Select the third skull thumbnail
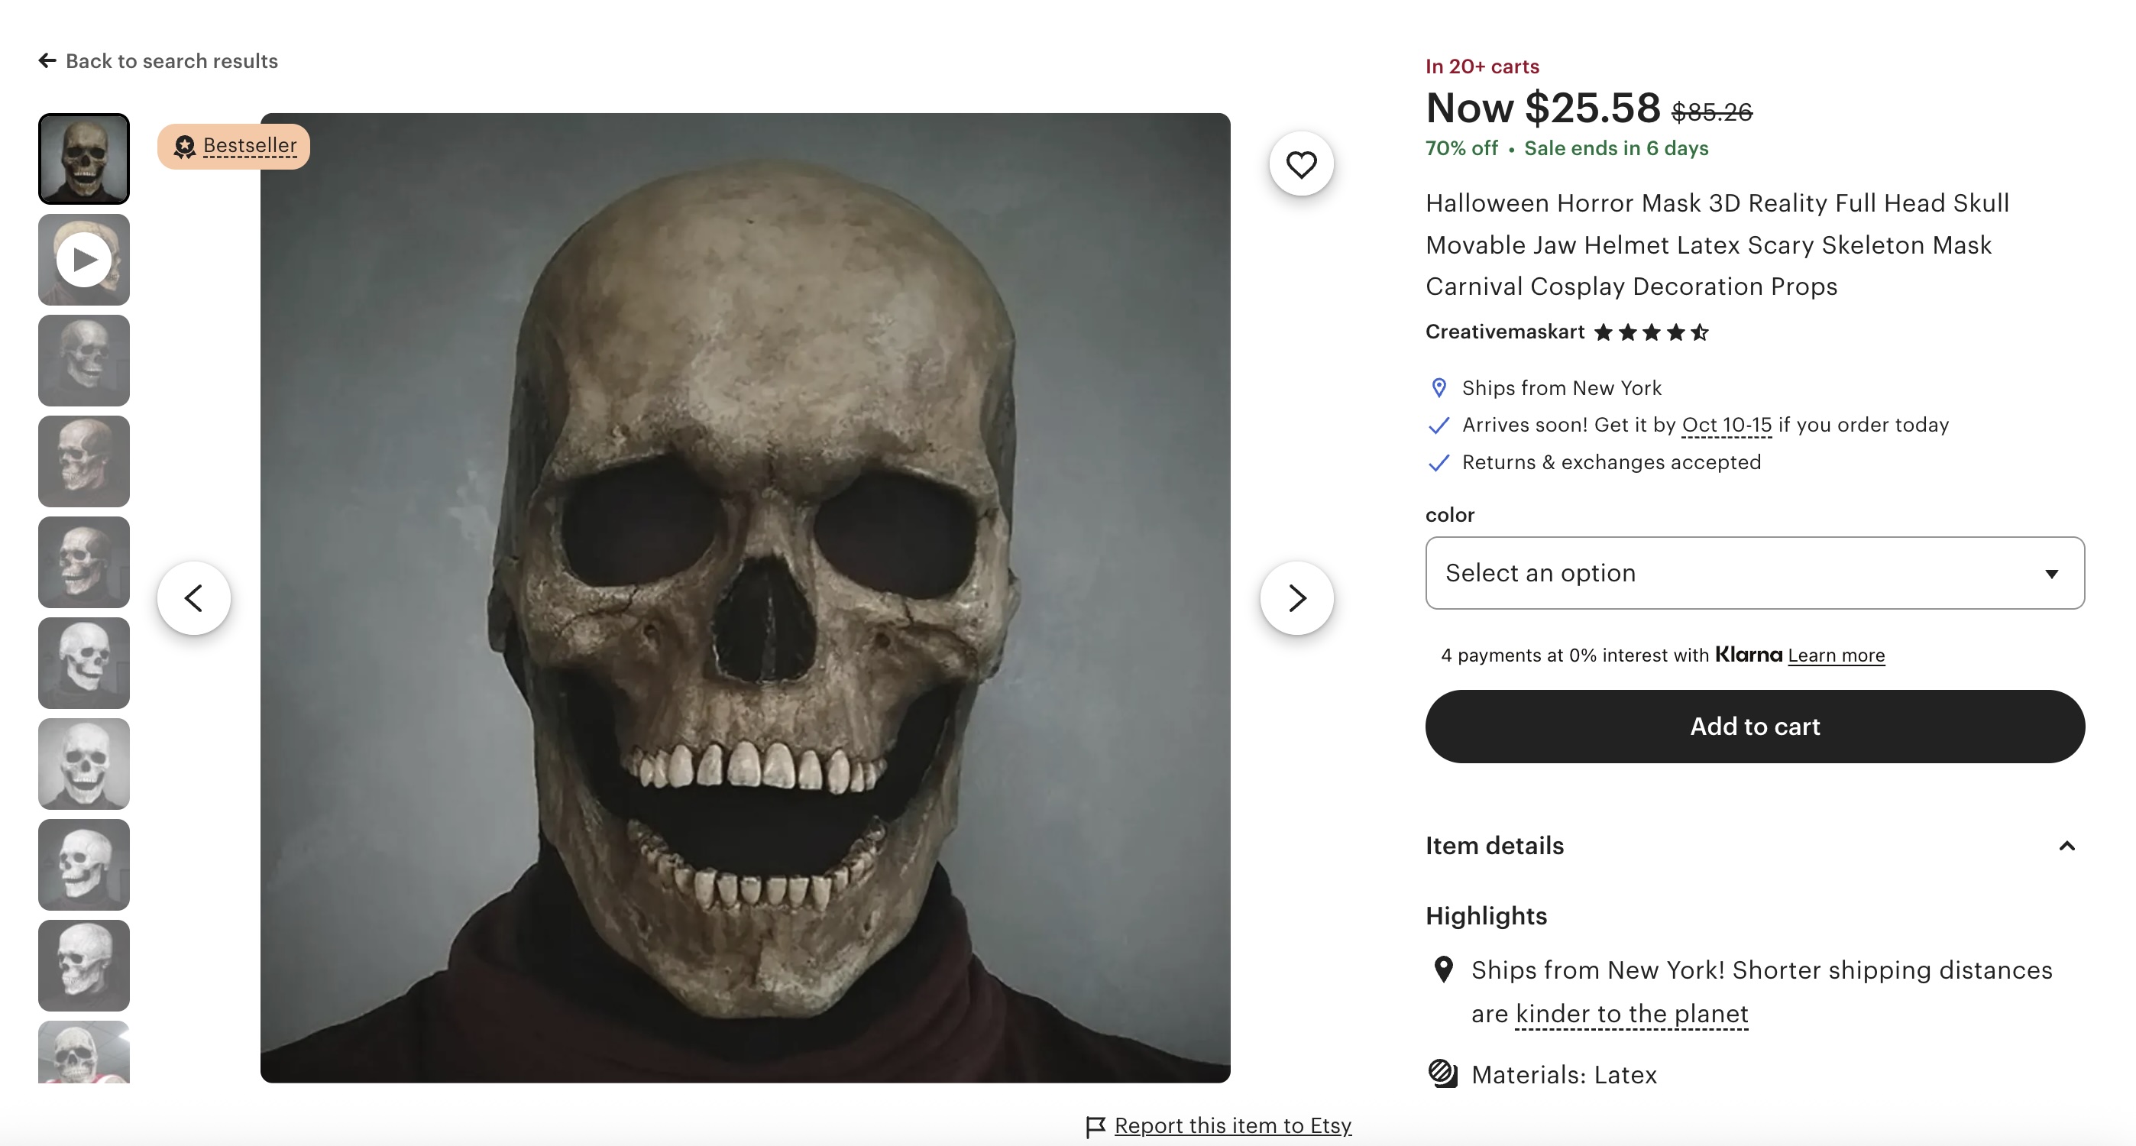Viewport: 2136px width, 1146px height. pyautogui.click(x=84, y=361)
